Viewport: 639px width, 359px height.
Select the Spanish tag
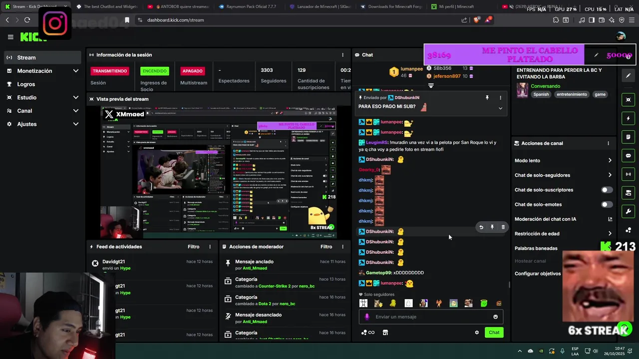click(541, 94)
